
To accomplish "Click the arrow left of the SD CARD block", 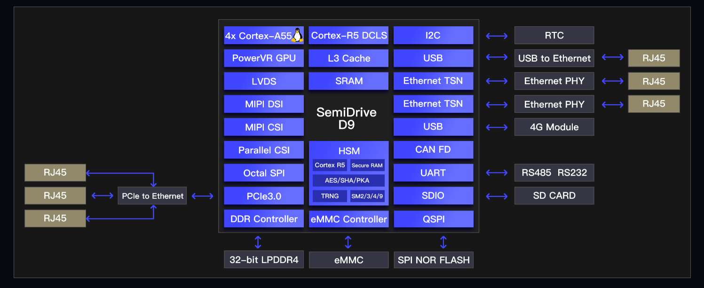I will pos(497,196).
